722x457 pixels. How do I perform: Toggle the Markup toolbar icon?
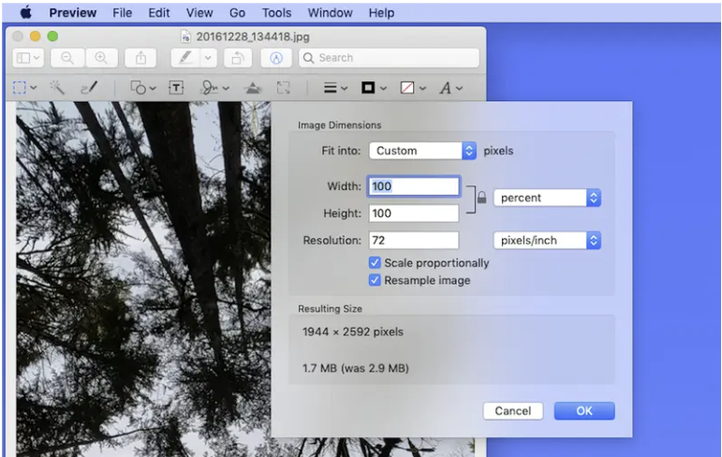pyautogui.click(x=276, y=58)
